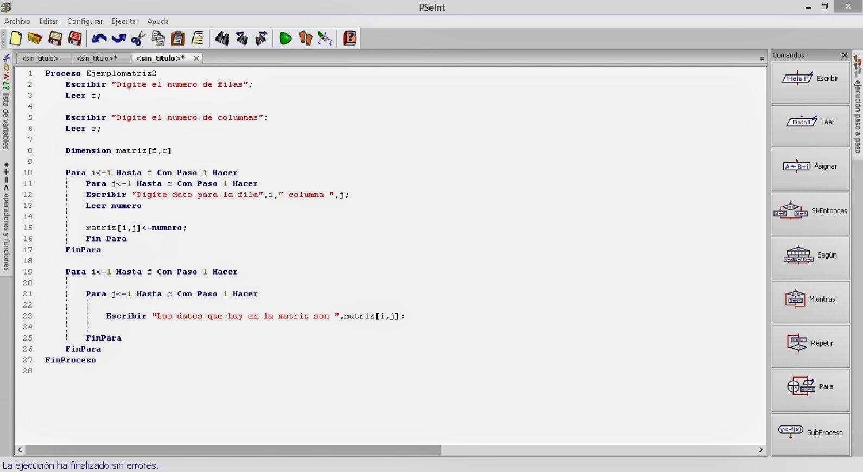Viewport: 863px width, 472px height.
Task: Click the 'Leer numero' line
Action: pyautogui.click(x=113, y=206)
